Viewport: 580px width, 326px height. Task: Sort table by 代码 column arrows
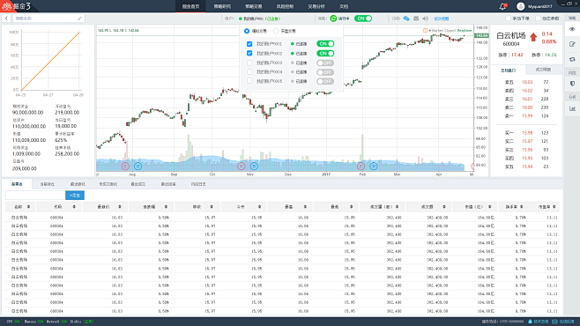(x=74, y=207)
